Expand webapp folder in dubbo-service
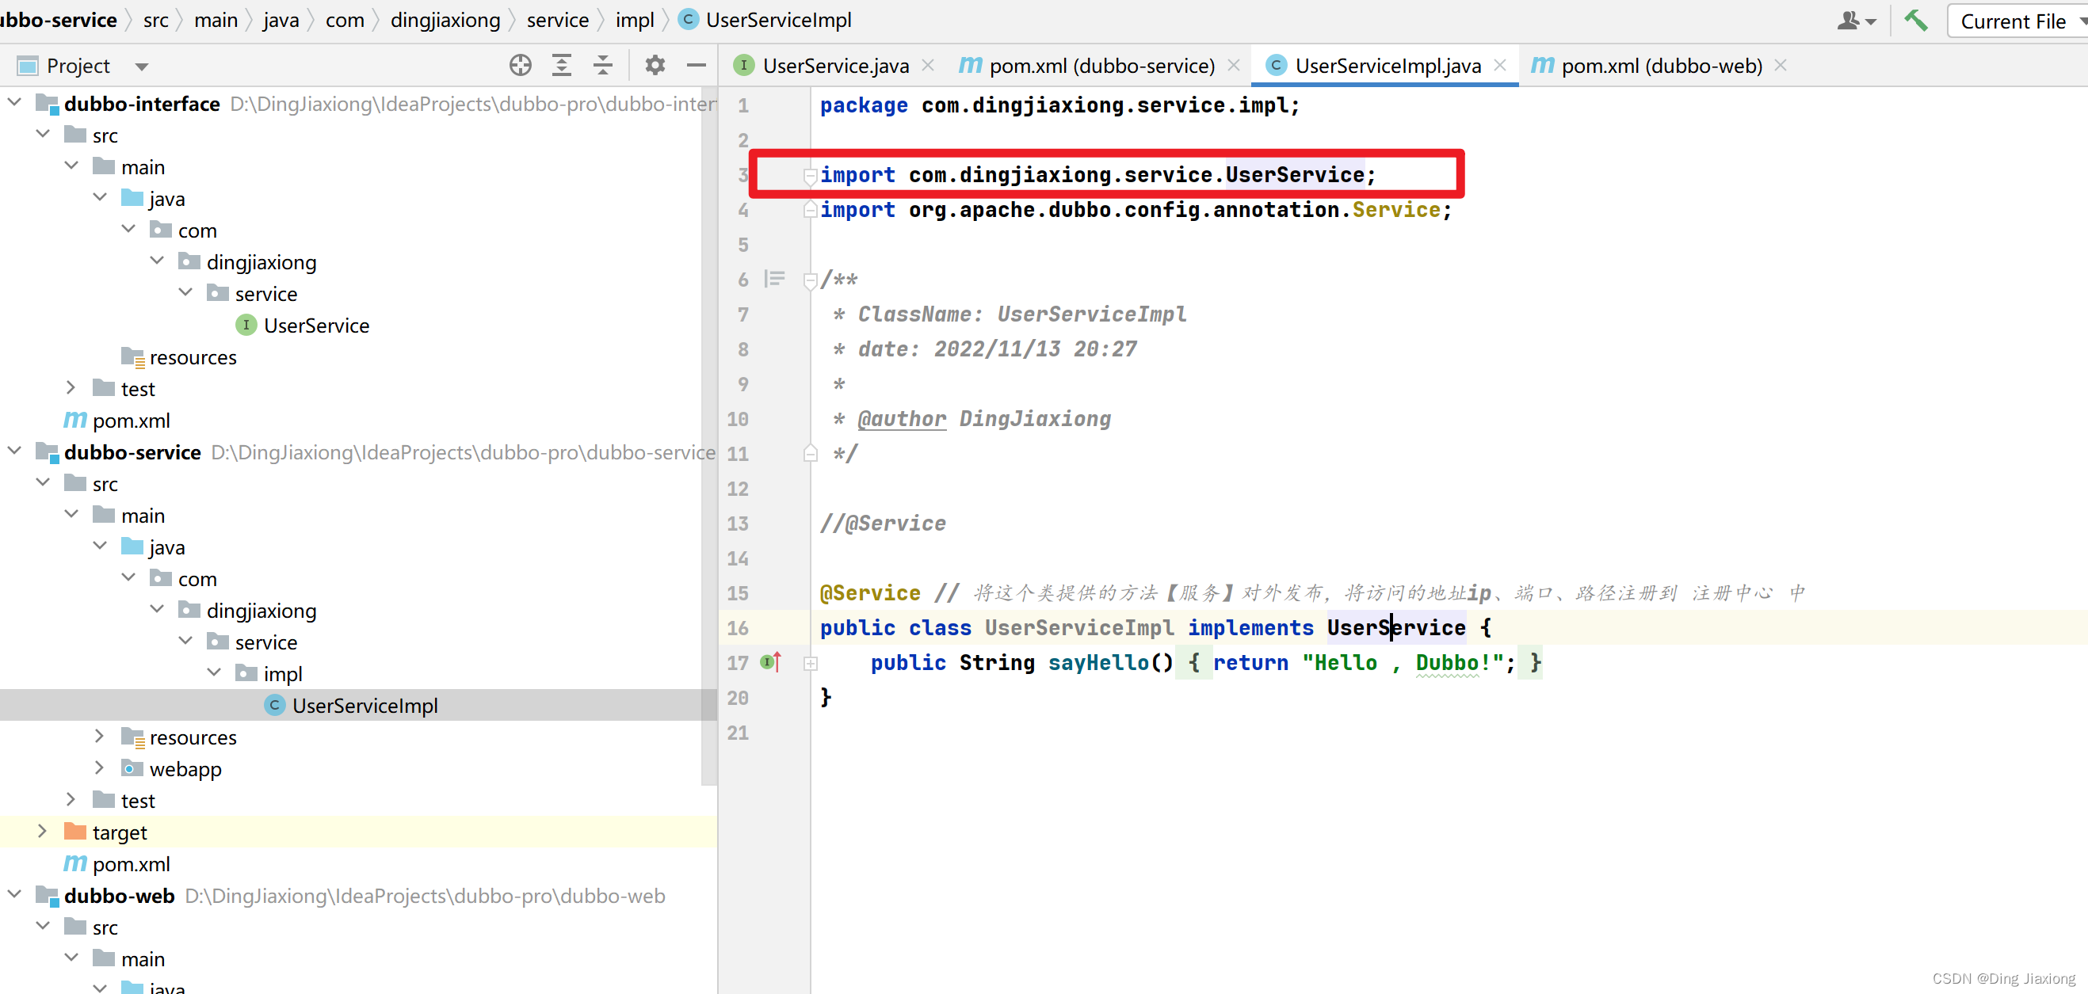Screen dimensions: 2088x994 pyautogui.click(x=100, y=768)
